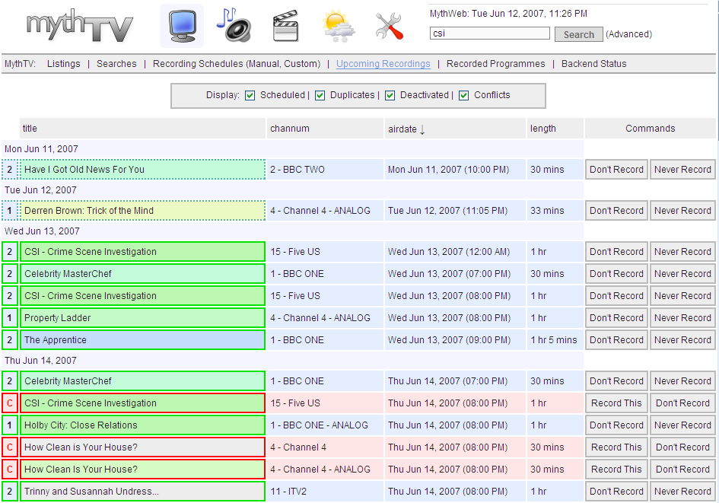Toggle the Deactivated display checkbox
Image resolution: width=719 pixels, height=503 pixels.
[x=390, y=95]
